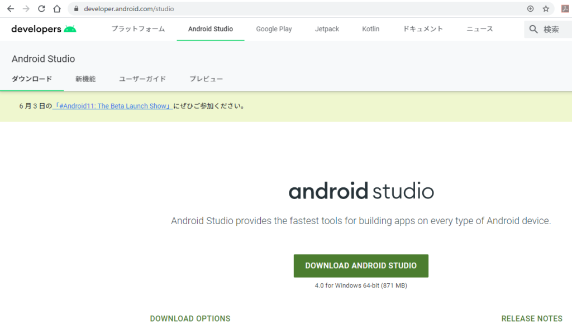Image resolution: width=572 pixels, height=330 pixels.
Task: Open the プラットフォーム nav tab
Action: click(139, 29)
